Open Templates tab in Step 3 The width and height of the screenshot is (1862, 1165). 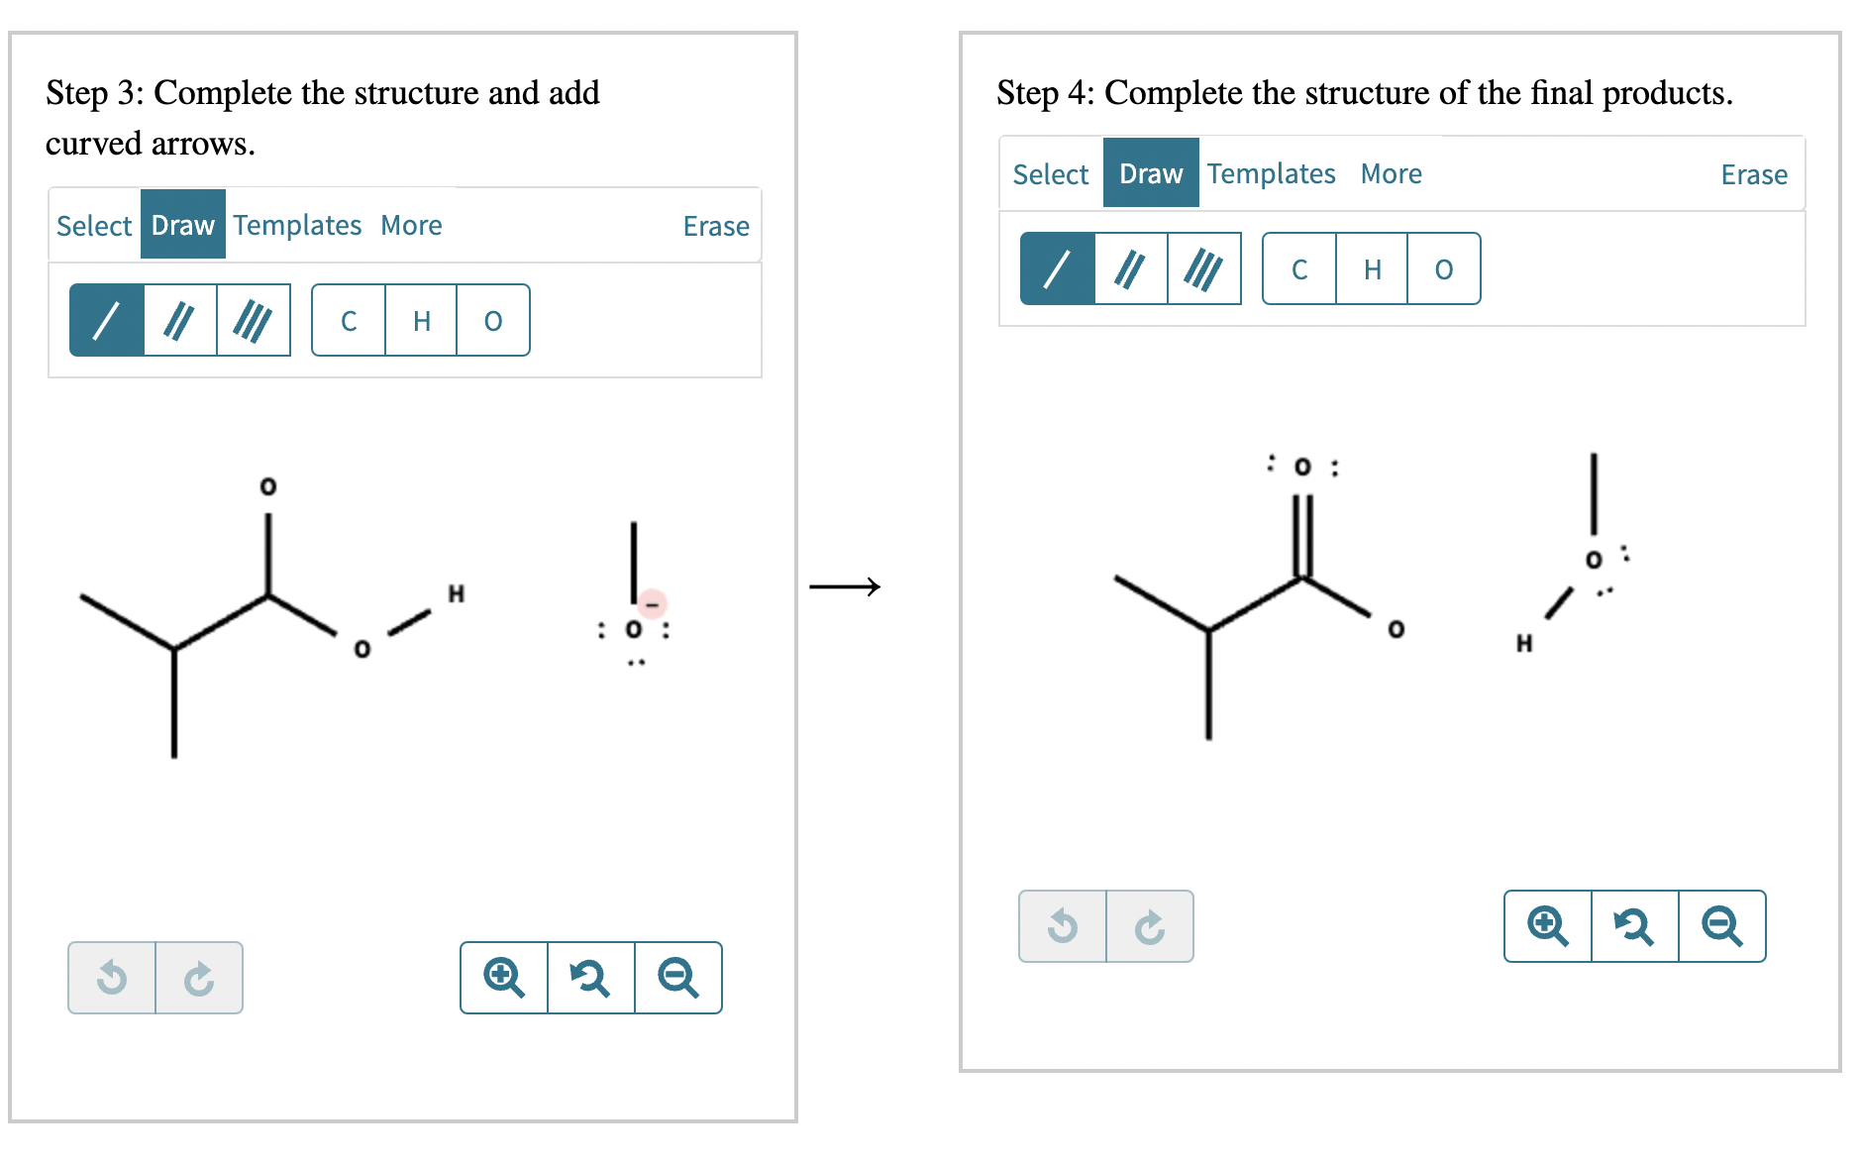click(x=297, y=225)
